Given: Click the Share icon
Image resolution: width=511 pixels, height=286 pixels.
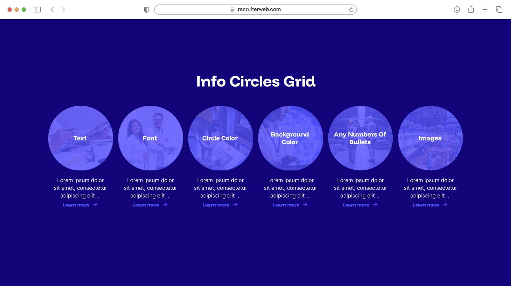Looking at the screenshot, I should pyautogui.click(x=471, y=10).
